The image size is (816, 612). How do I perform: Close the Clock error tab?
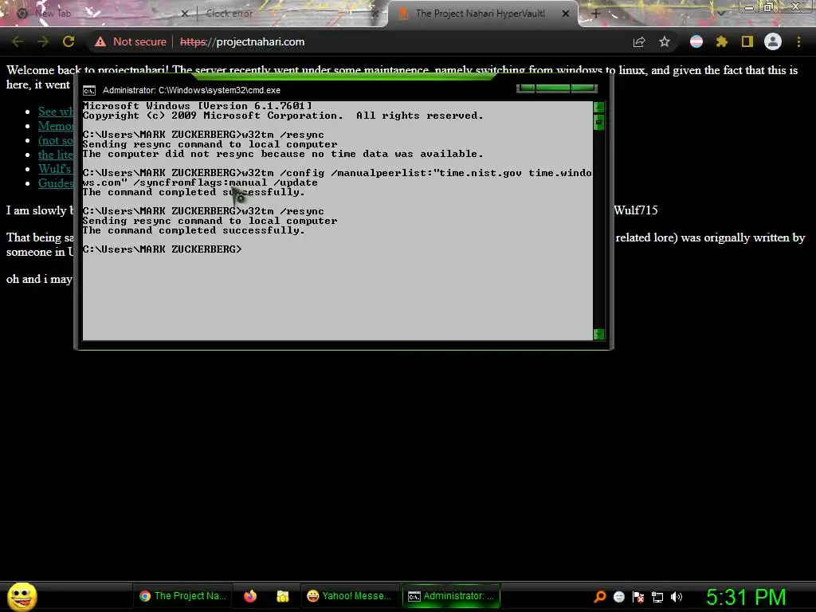[x=375, y=14]
